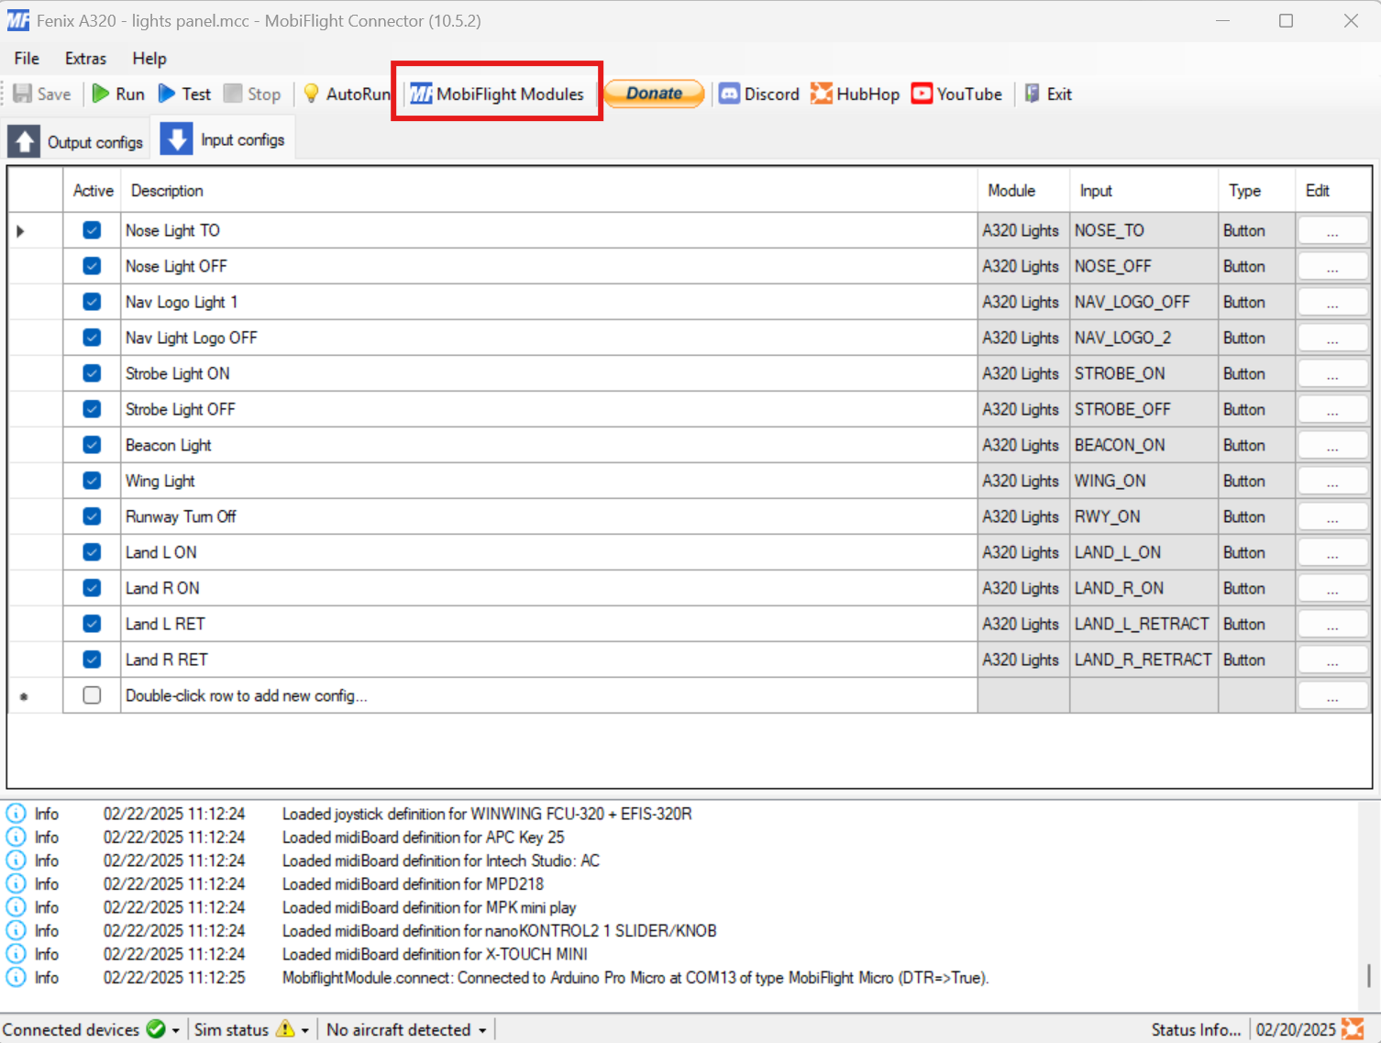Select the Wing Light Button type cell
Screen dimensions: 1381x1043
(1256, 481)
